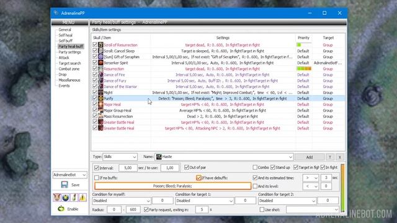Click the Scroll: Cancel Sleep item icon

click(x=100, y=51)
